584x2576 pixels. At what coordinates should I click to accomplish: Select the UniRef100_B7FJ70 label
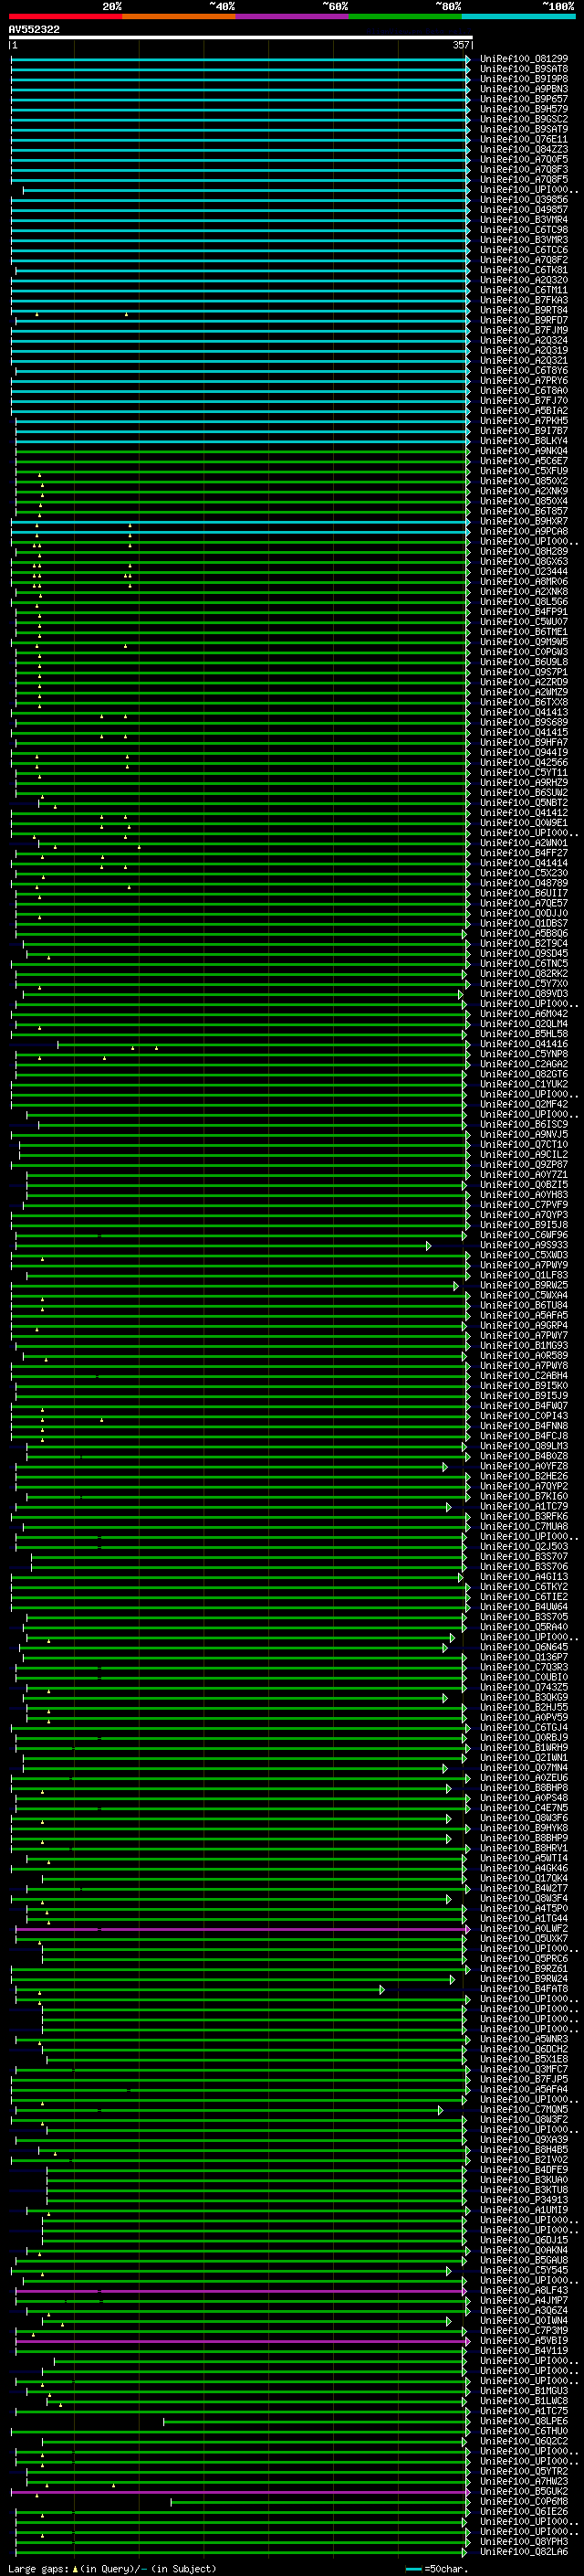tap(524, 401)
